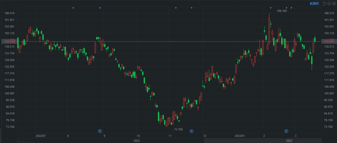The image size is (337, 143).
Task: Open the 前复权 adjustment dropdown
Action: 314,3
